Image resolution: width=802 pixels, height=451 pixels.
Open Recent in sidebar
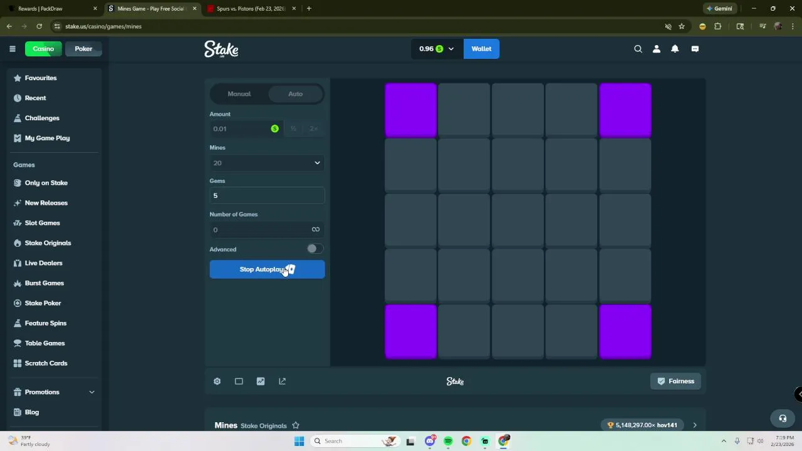click(x=35, y=98)
